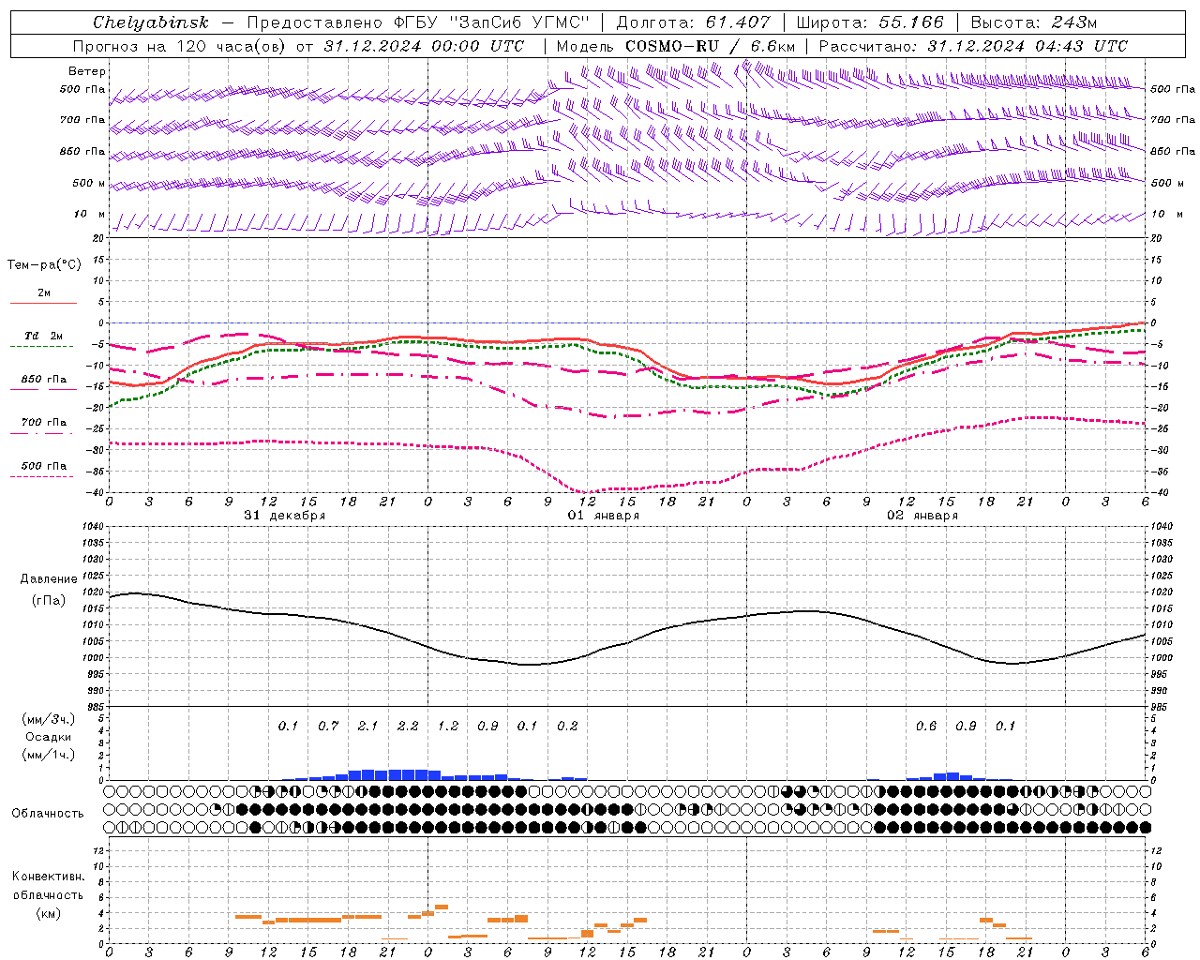Click the "(гПа)" pressure unit label

[x=49, y=600]
